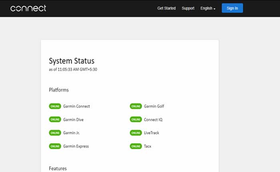280x172 pixels.
Task: Click the Connect logo in header
Action: pos(28,8)
